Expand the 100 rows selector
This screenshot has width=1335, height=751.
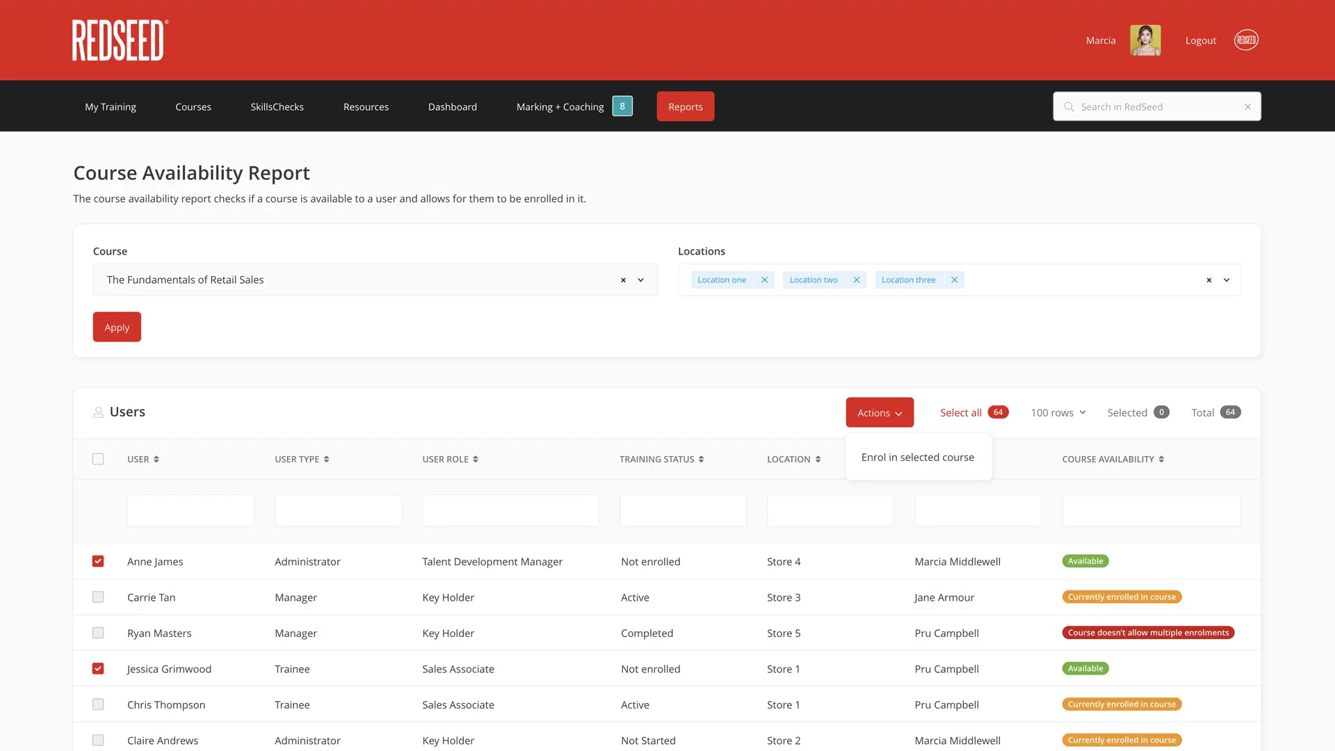tap(1058, 412)
